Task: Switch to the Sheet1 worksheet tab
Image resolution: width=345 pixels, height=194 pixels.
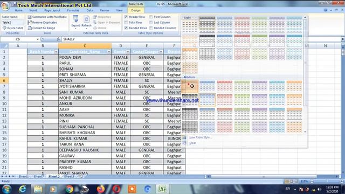Action: click(x=24, y=177)
